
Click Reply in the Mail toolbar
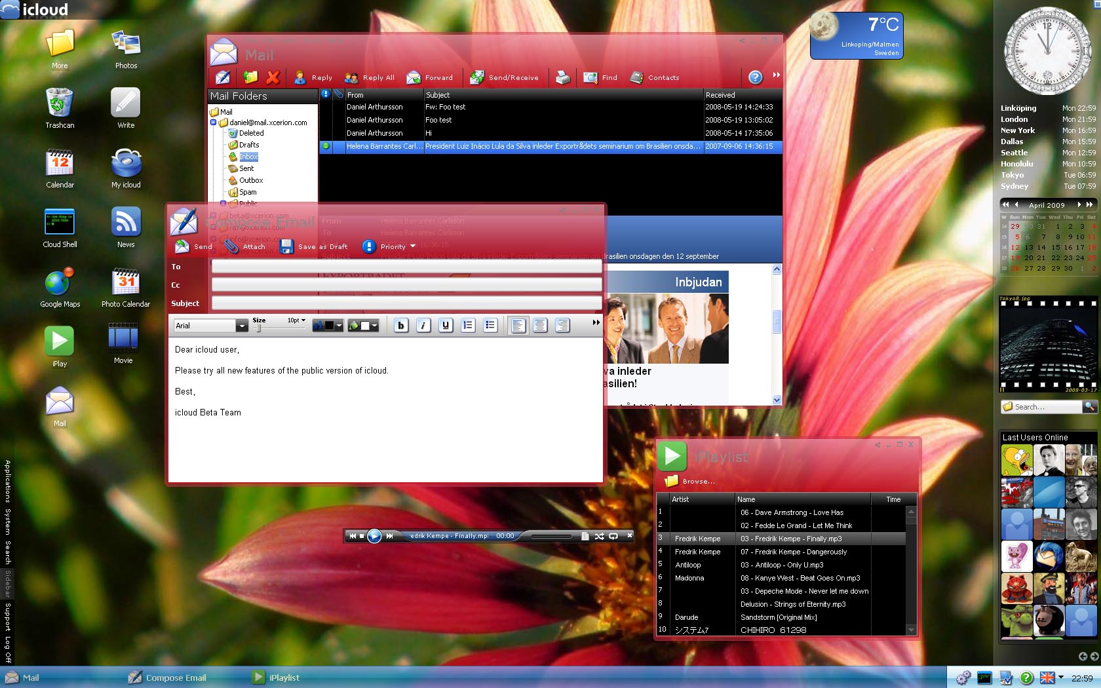click(313, 77)
